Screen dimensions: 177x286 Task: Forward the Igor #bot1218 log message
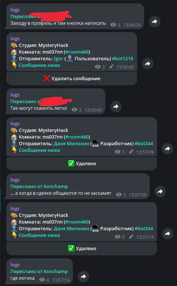147,64
